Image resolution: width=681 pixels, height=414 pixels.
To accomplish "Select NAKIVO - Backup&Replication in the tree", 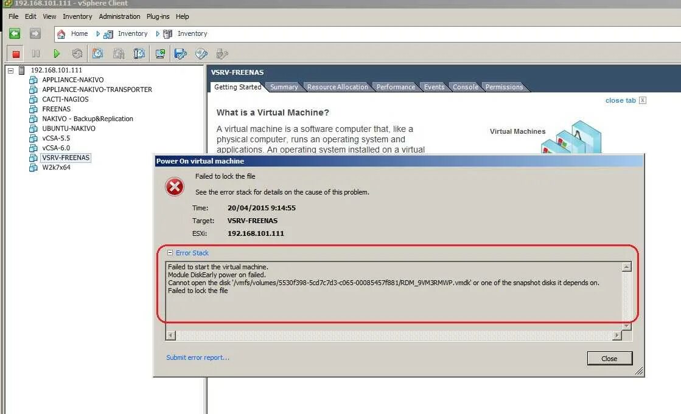I will pos(87,119).
